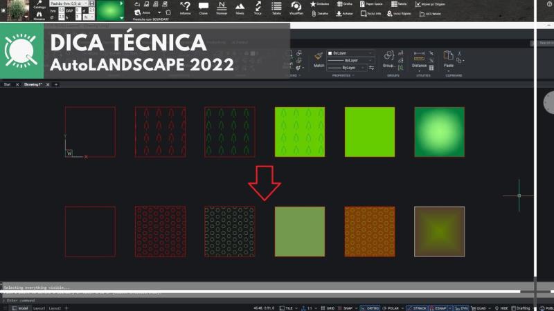The width and height of the screenshot is (554, 311).
Task: Toggle STRACK in status bar
Action: pyautogui.click(x=417, y=308)
